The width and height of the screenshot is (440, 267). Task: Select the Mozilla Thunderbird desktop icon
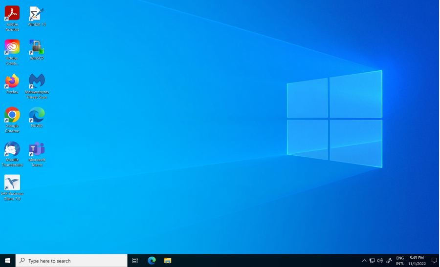point(12,149)
